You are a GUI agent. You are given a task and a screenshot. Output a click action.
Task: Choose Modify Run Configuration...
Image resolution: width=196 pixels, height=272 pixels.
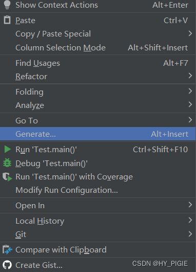(x=98, y=190)
